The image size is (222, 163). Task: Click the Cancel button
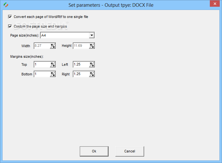130,151
